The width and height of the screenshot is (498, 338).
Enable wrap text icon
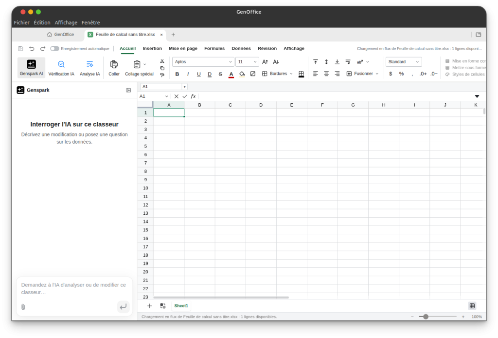click(348, 62)
